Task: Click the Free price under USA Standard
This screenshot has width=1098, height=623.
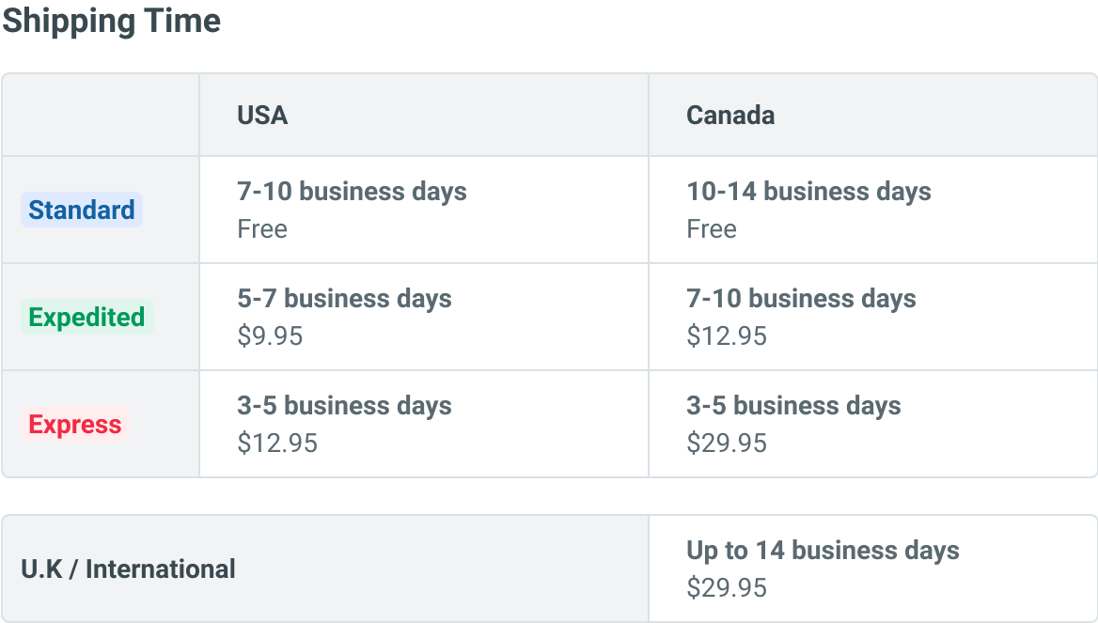Action: pos(262,229)
